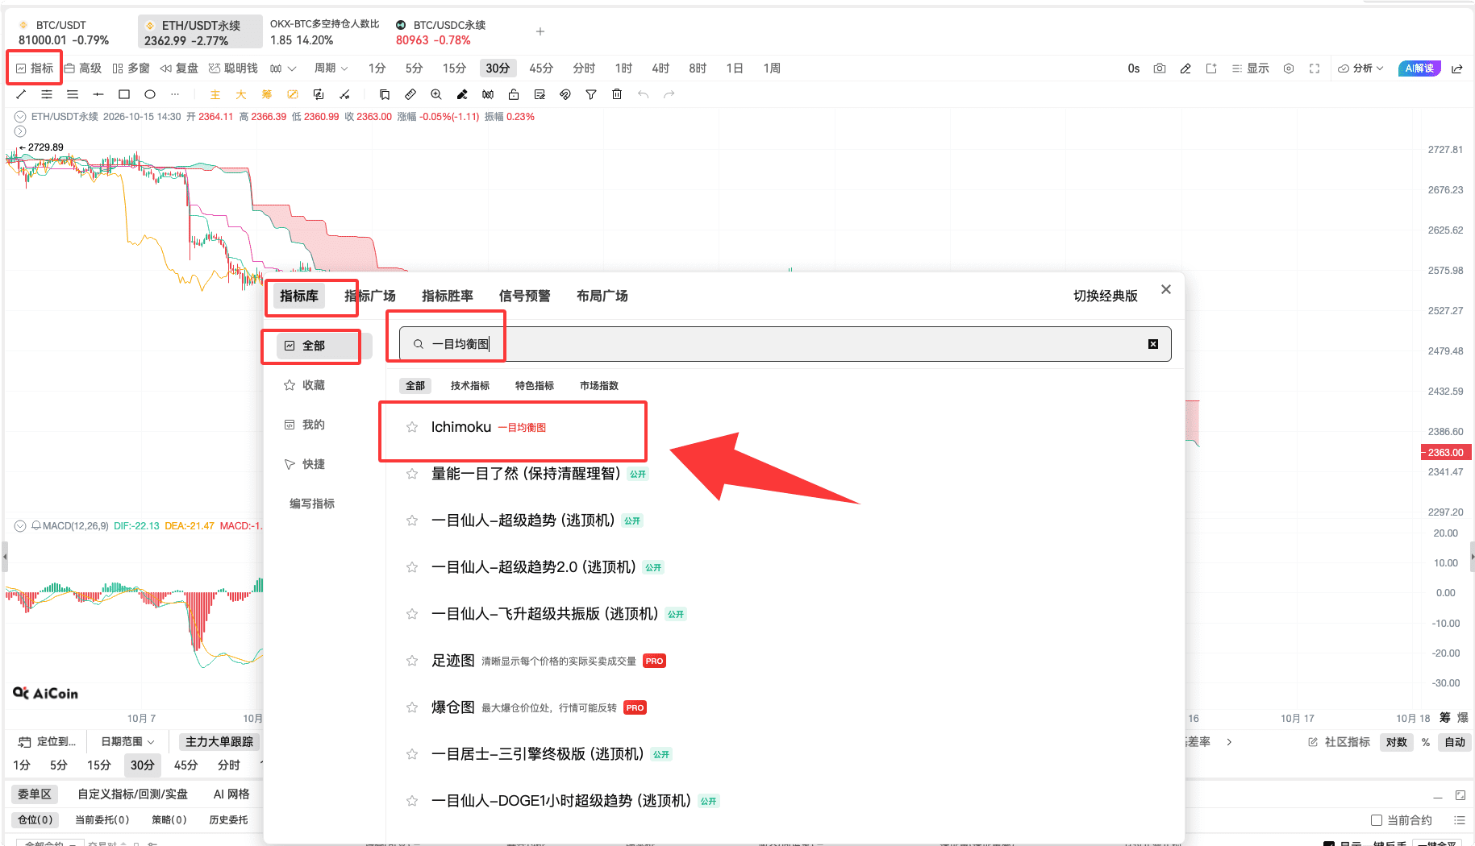This screenshot has height=846, width=1475.
Task: Clear the indicator search box text
Action: [1153, 344]
